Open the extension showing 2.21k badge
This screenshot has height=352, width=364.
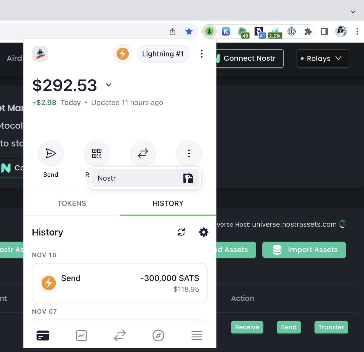pyautogui.click(x=275, y=33)
